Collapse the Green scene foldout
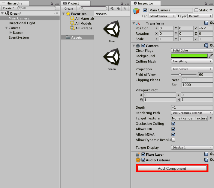 tap(2, 13)
